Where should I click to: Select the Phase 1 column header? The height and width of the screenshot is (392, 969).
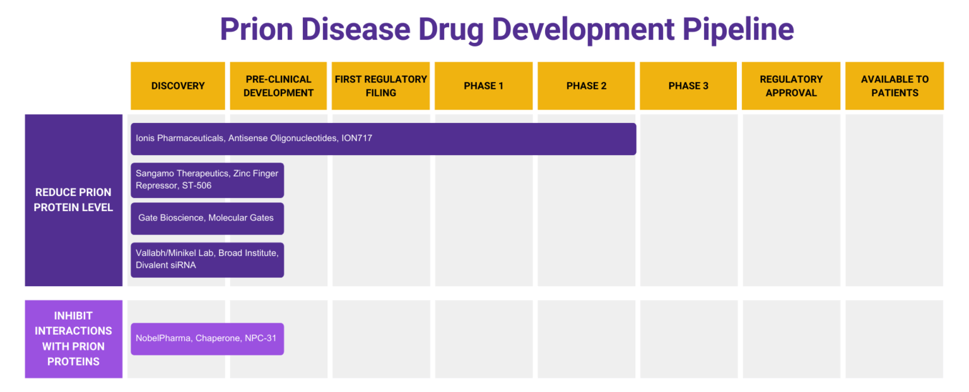click(x=483, y=86)
